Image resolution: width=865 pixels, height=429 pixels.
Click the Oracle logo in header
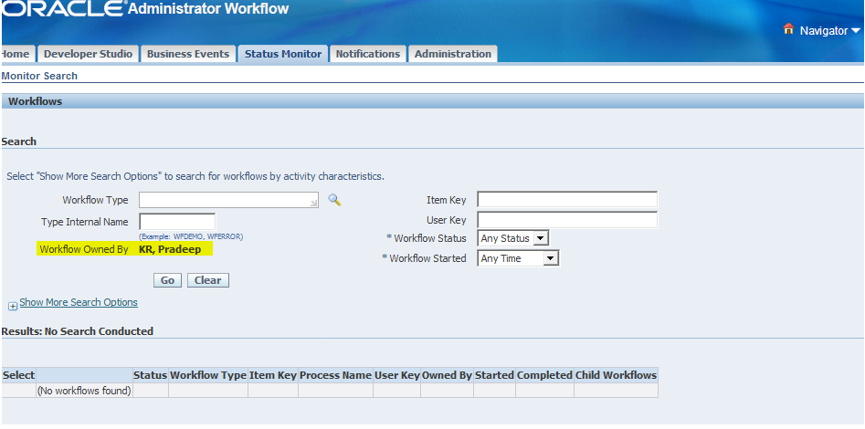pyautogui.click(x=62, y=8)
